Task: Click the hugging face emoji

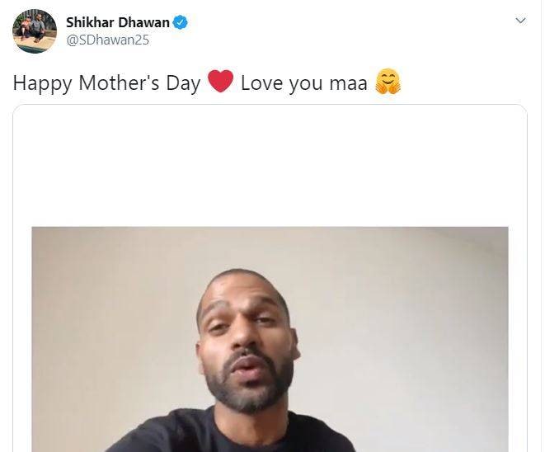Action: pyautogui.click(x=388, y=82)
